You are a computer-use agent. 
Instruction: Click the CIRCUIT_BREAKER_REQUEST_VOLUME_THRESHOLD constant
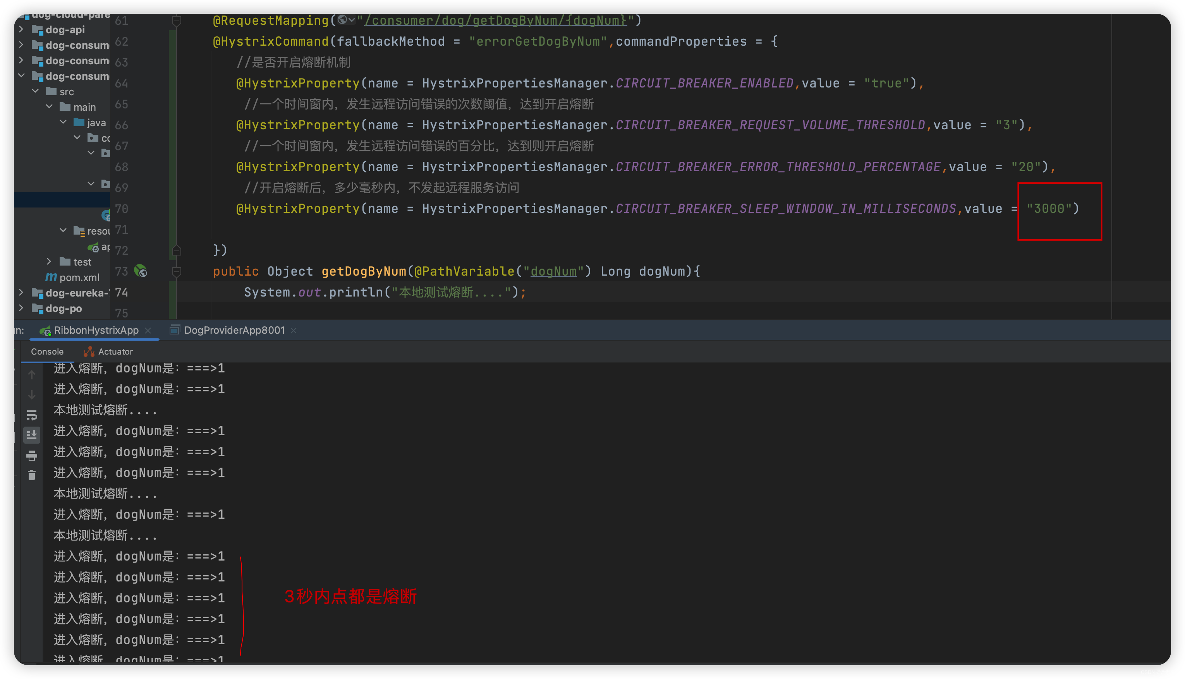(x=770, y=125)
